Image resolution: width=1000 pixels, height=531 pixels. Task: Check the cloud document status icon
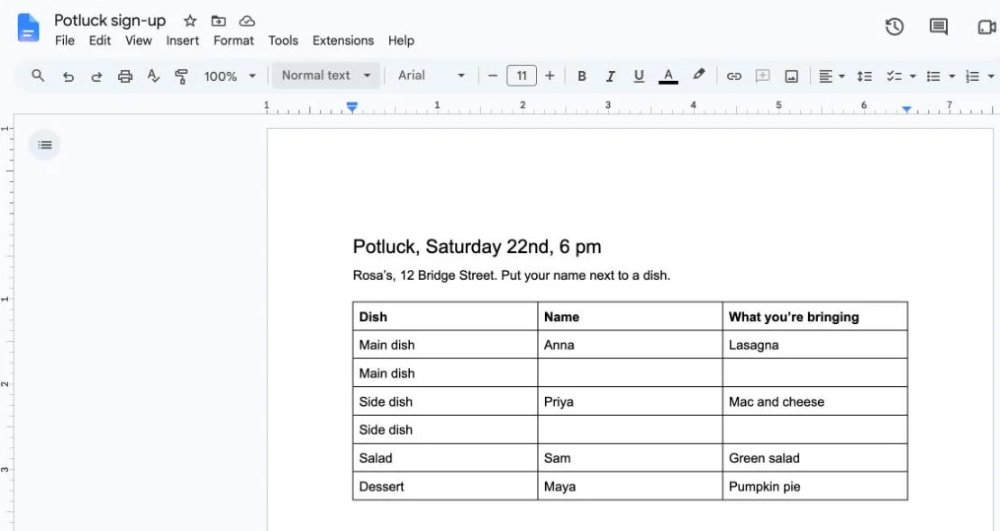tap(247, 21)
